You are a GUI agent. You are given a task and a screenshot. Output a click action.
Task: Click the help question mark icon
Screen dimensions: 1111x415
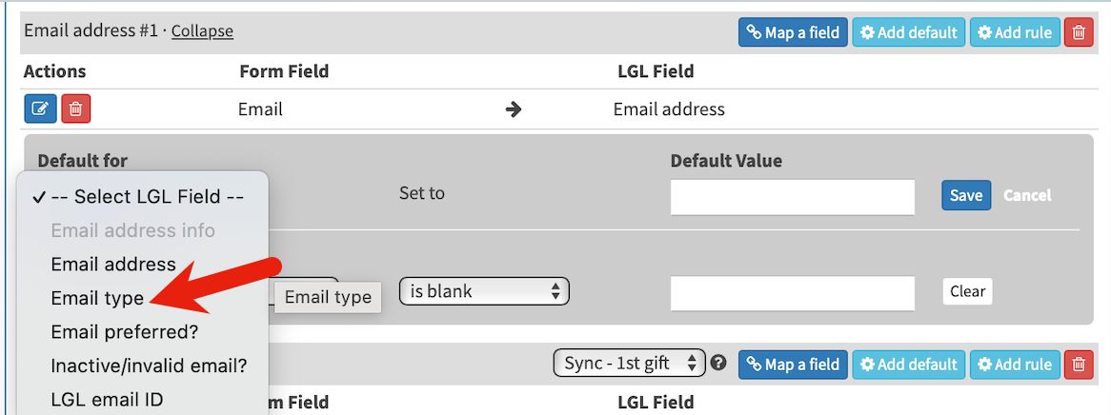(x=719, y=364)
